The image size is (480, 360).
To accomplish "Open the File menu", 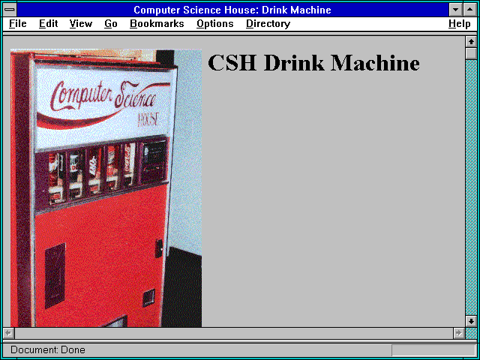I will [18, 23].
